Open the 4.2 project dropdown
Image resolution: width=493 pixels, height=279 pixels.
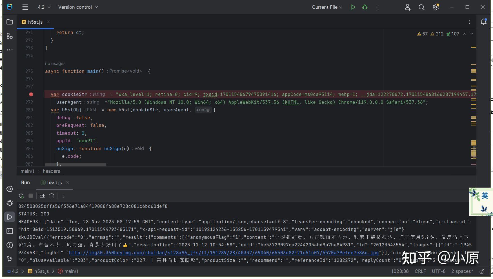[x=44, y=7]
